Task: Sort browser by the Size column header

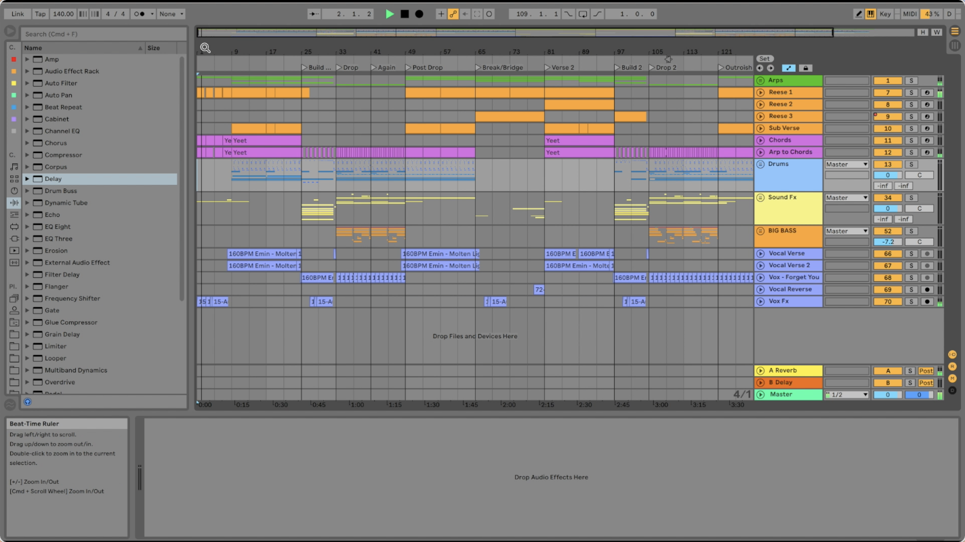Action: [161, 48]
